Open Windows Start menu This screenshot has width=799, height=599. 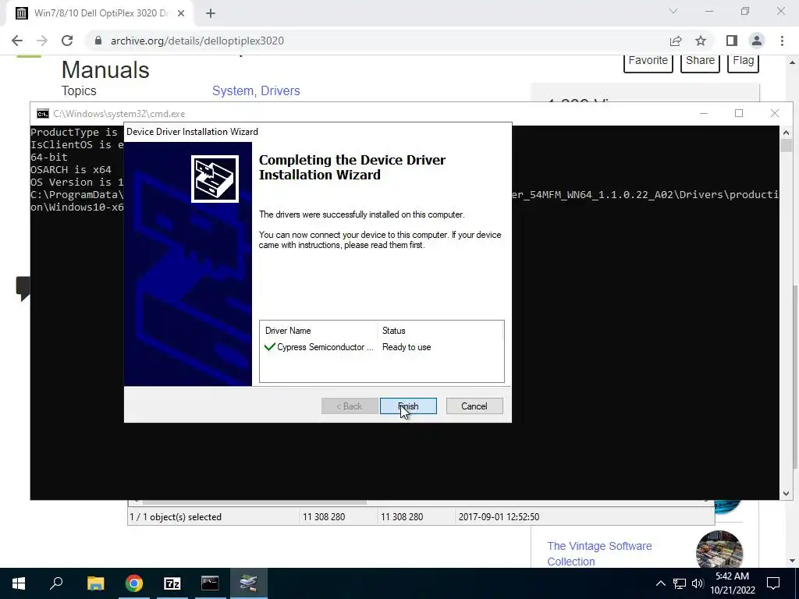(x=19, y=583)
